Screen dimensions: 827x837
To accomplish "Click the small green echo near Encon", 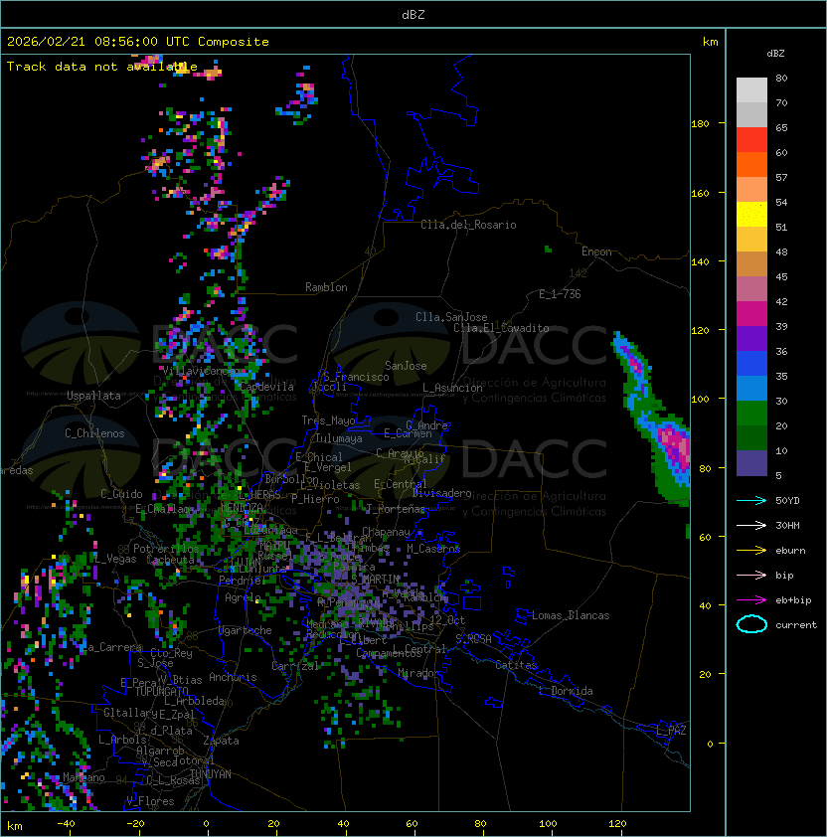I will [x=548, y=249].
